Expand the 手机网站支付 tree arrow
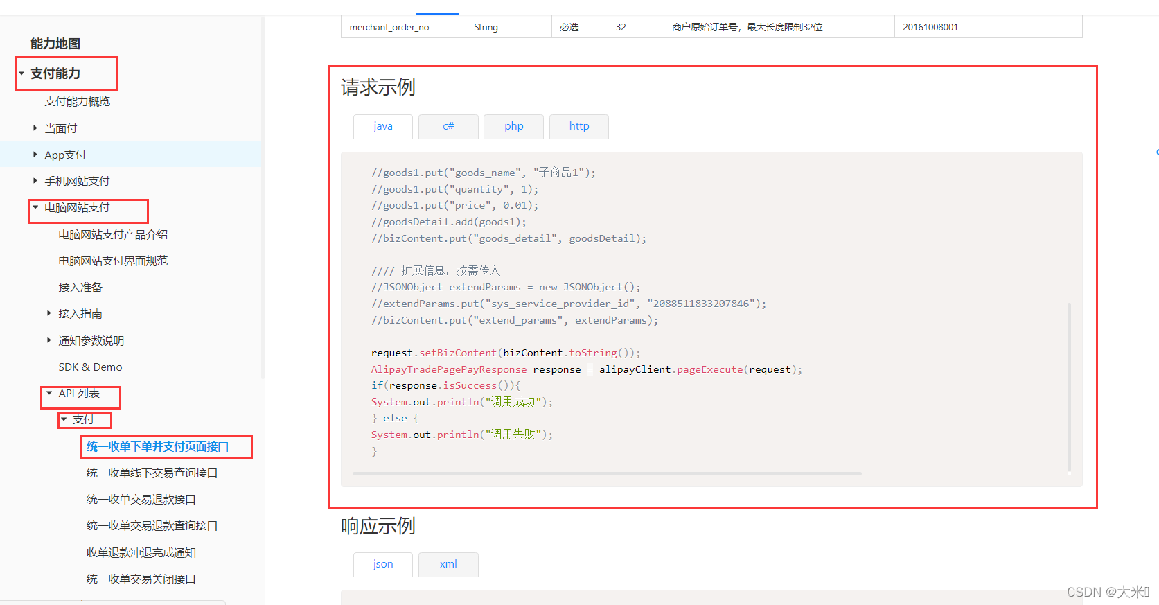 click(x=35, y=181)
